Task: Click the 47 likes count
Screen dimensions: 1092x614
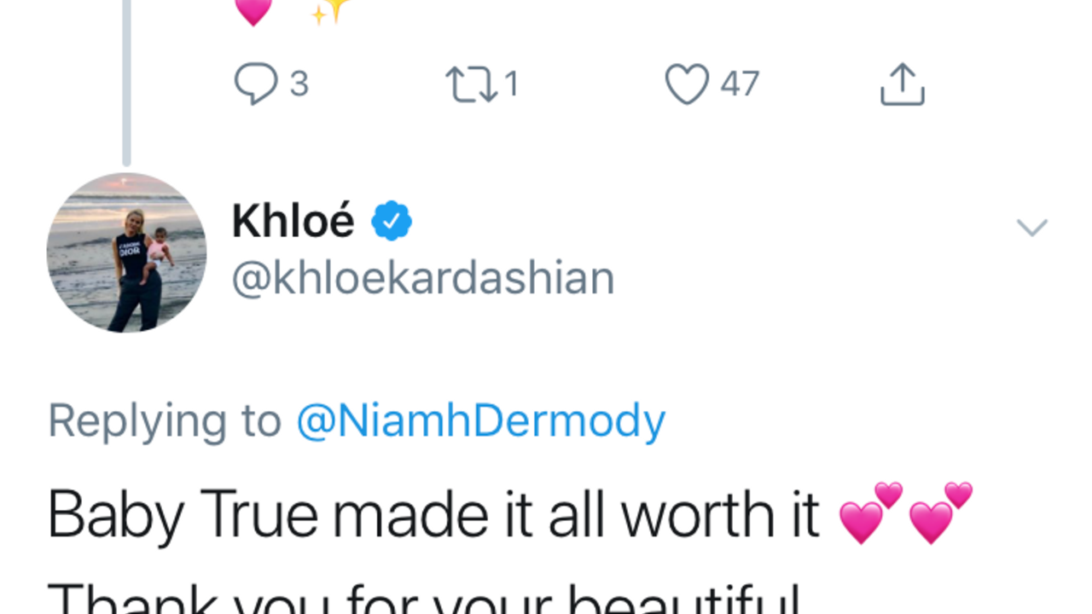Action: coord(740,84)
